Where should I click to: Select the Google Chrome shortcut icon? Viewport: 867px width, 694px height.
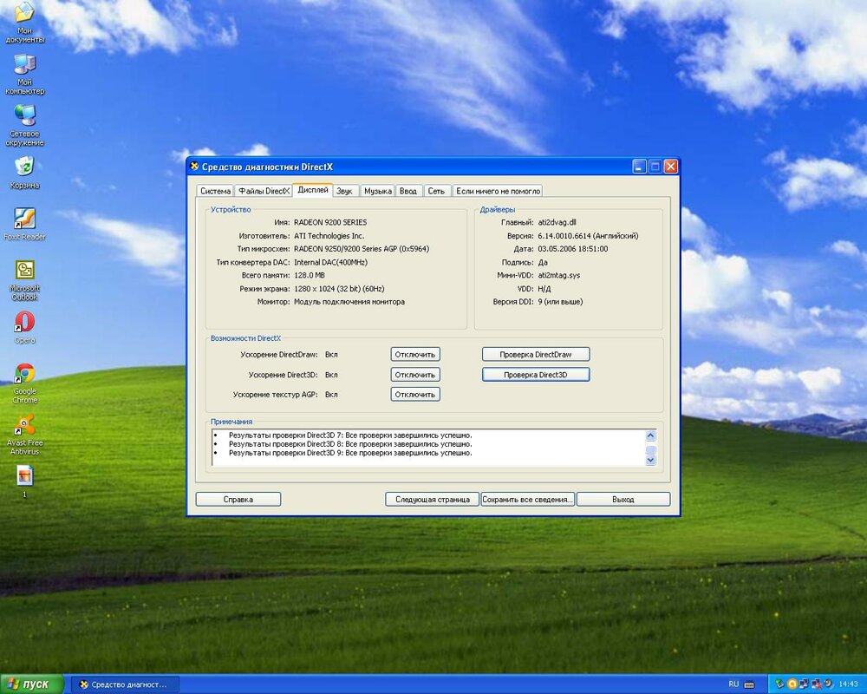pyautogui.click(x=24, y=383)
